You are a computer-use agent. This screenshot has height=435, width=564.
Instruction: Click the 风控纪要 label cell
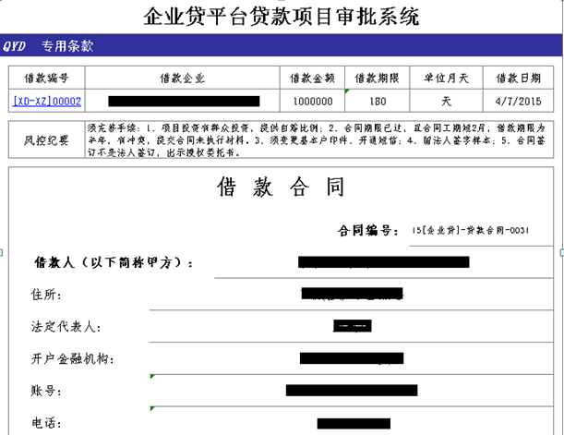[46, 140]
